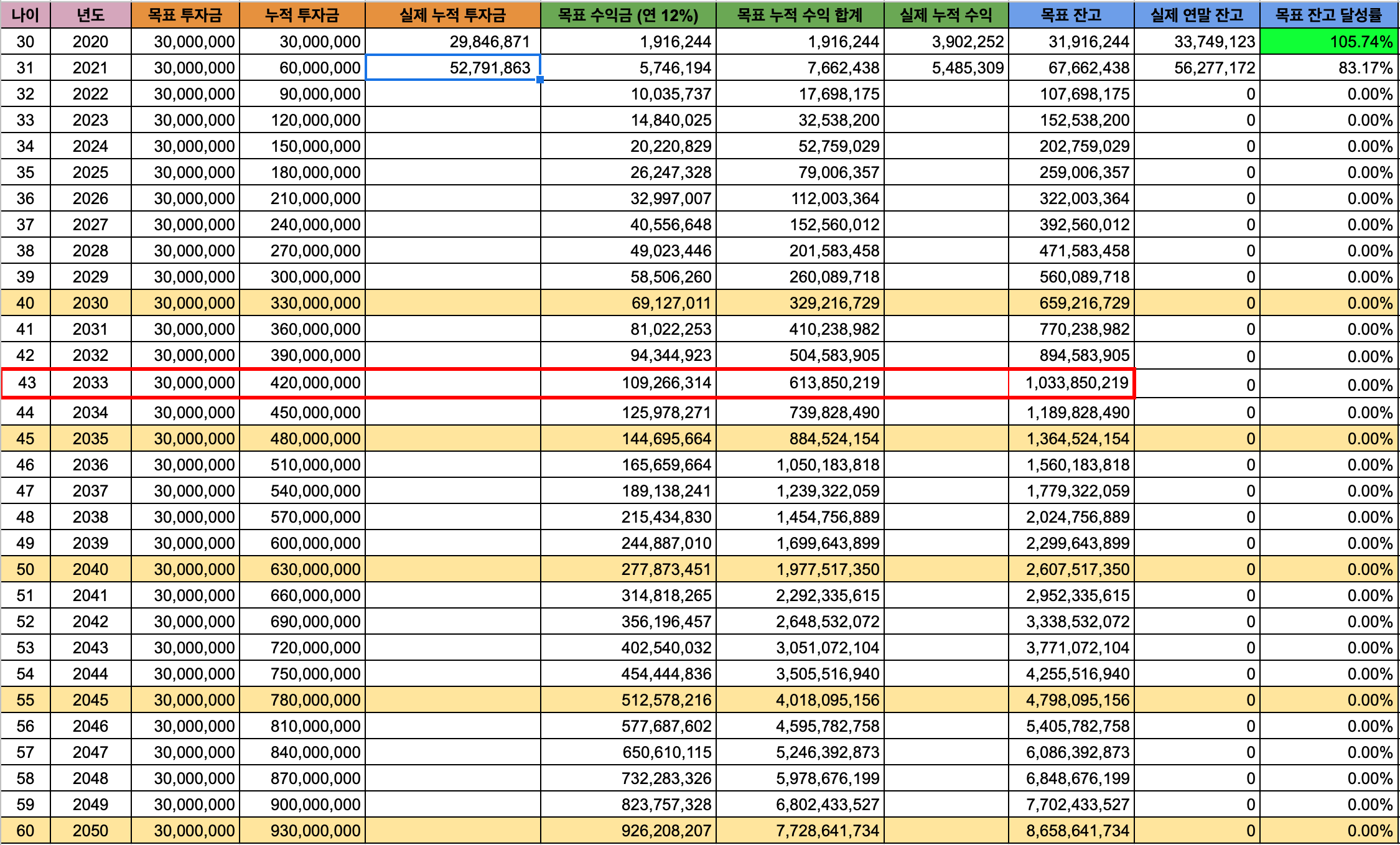
Task: Select the cell showing 29,846,871
Action: (453, 42)
